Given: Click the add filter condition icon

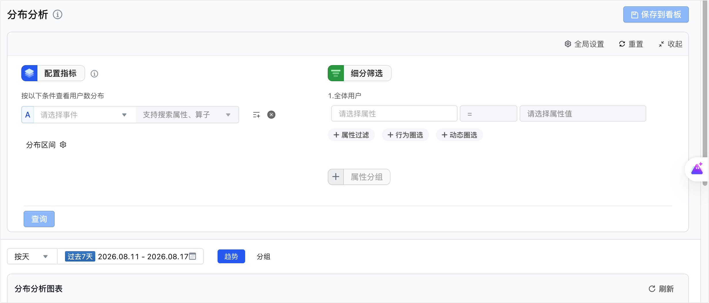Looking at the screenshot, I should (256, 115).
